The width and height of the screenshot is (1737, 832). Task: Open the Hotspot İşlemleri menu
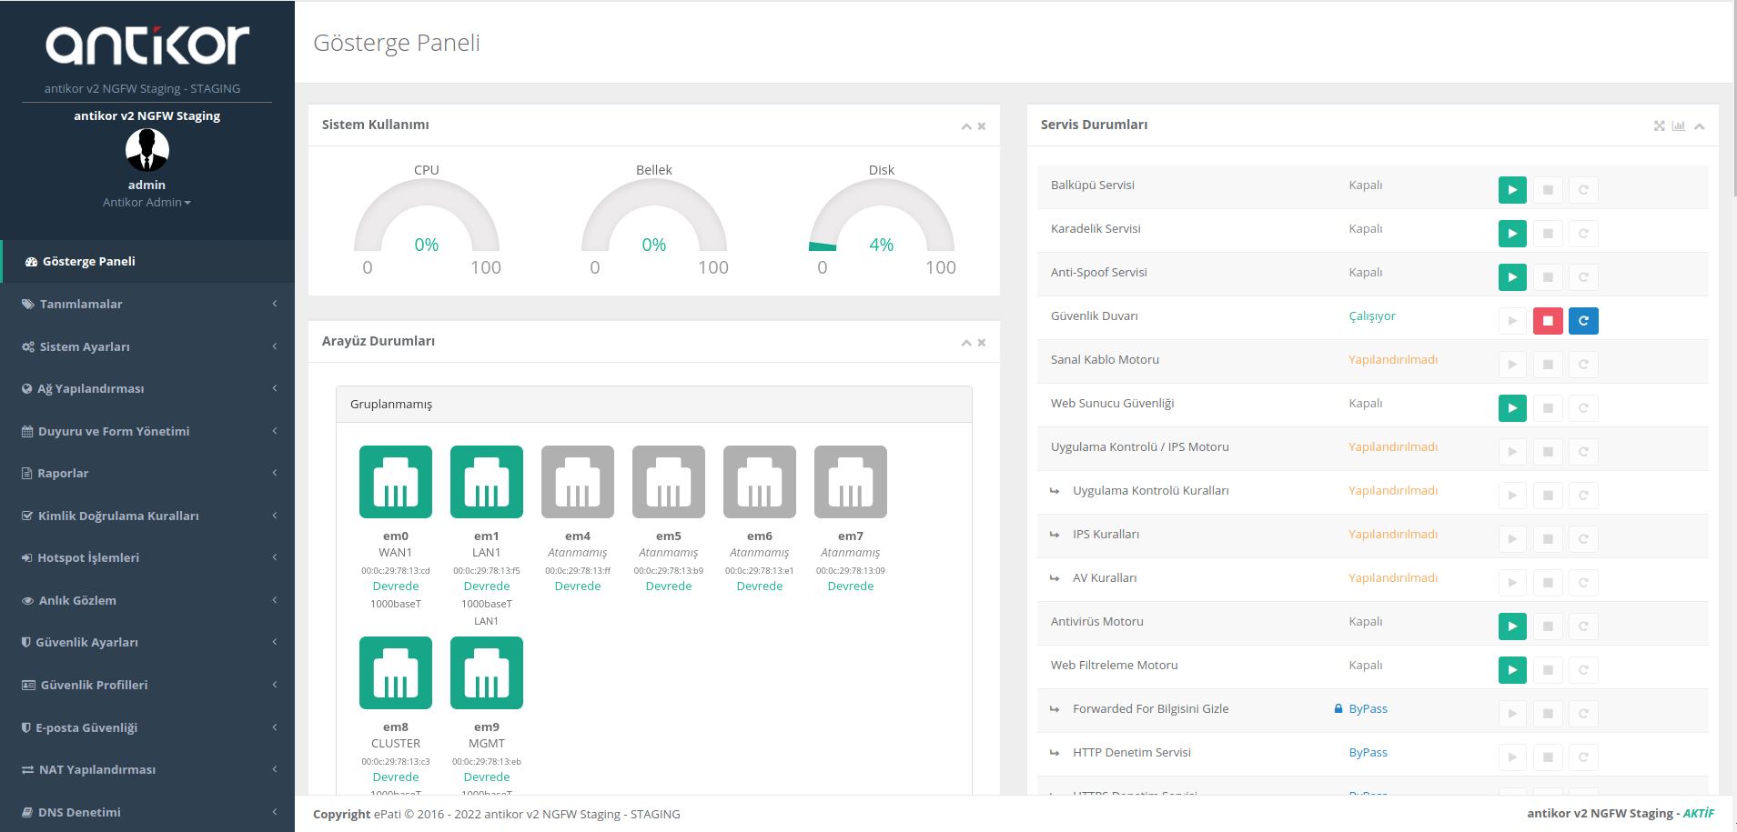pos(147,557)
